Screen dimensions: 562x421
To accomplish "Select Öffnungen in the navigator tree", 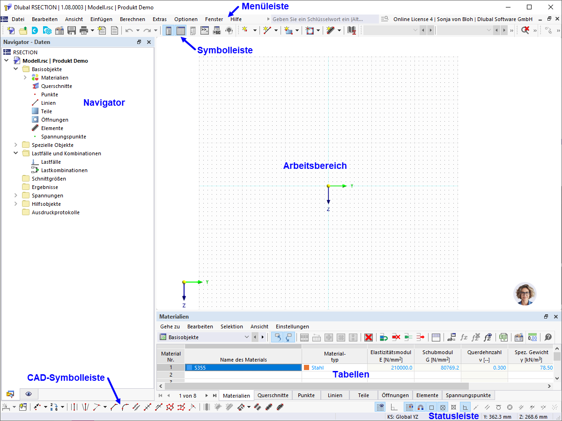I will [55, 120].
